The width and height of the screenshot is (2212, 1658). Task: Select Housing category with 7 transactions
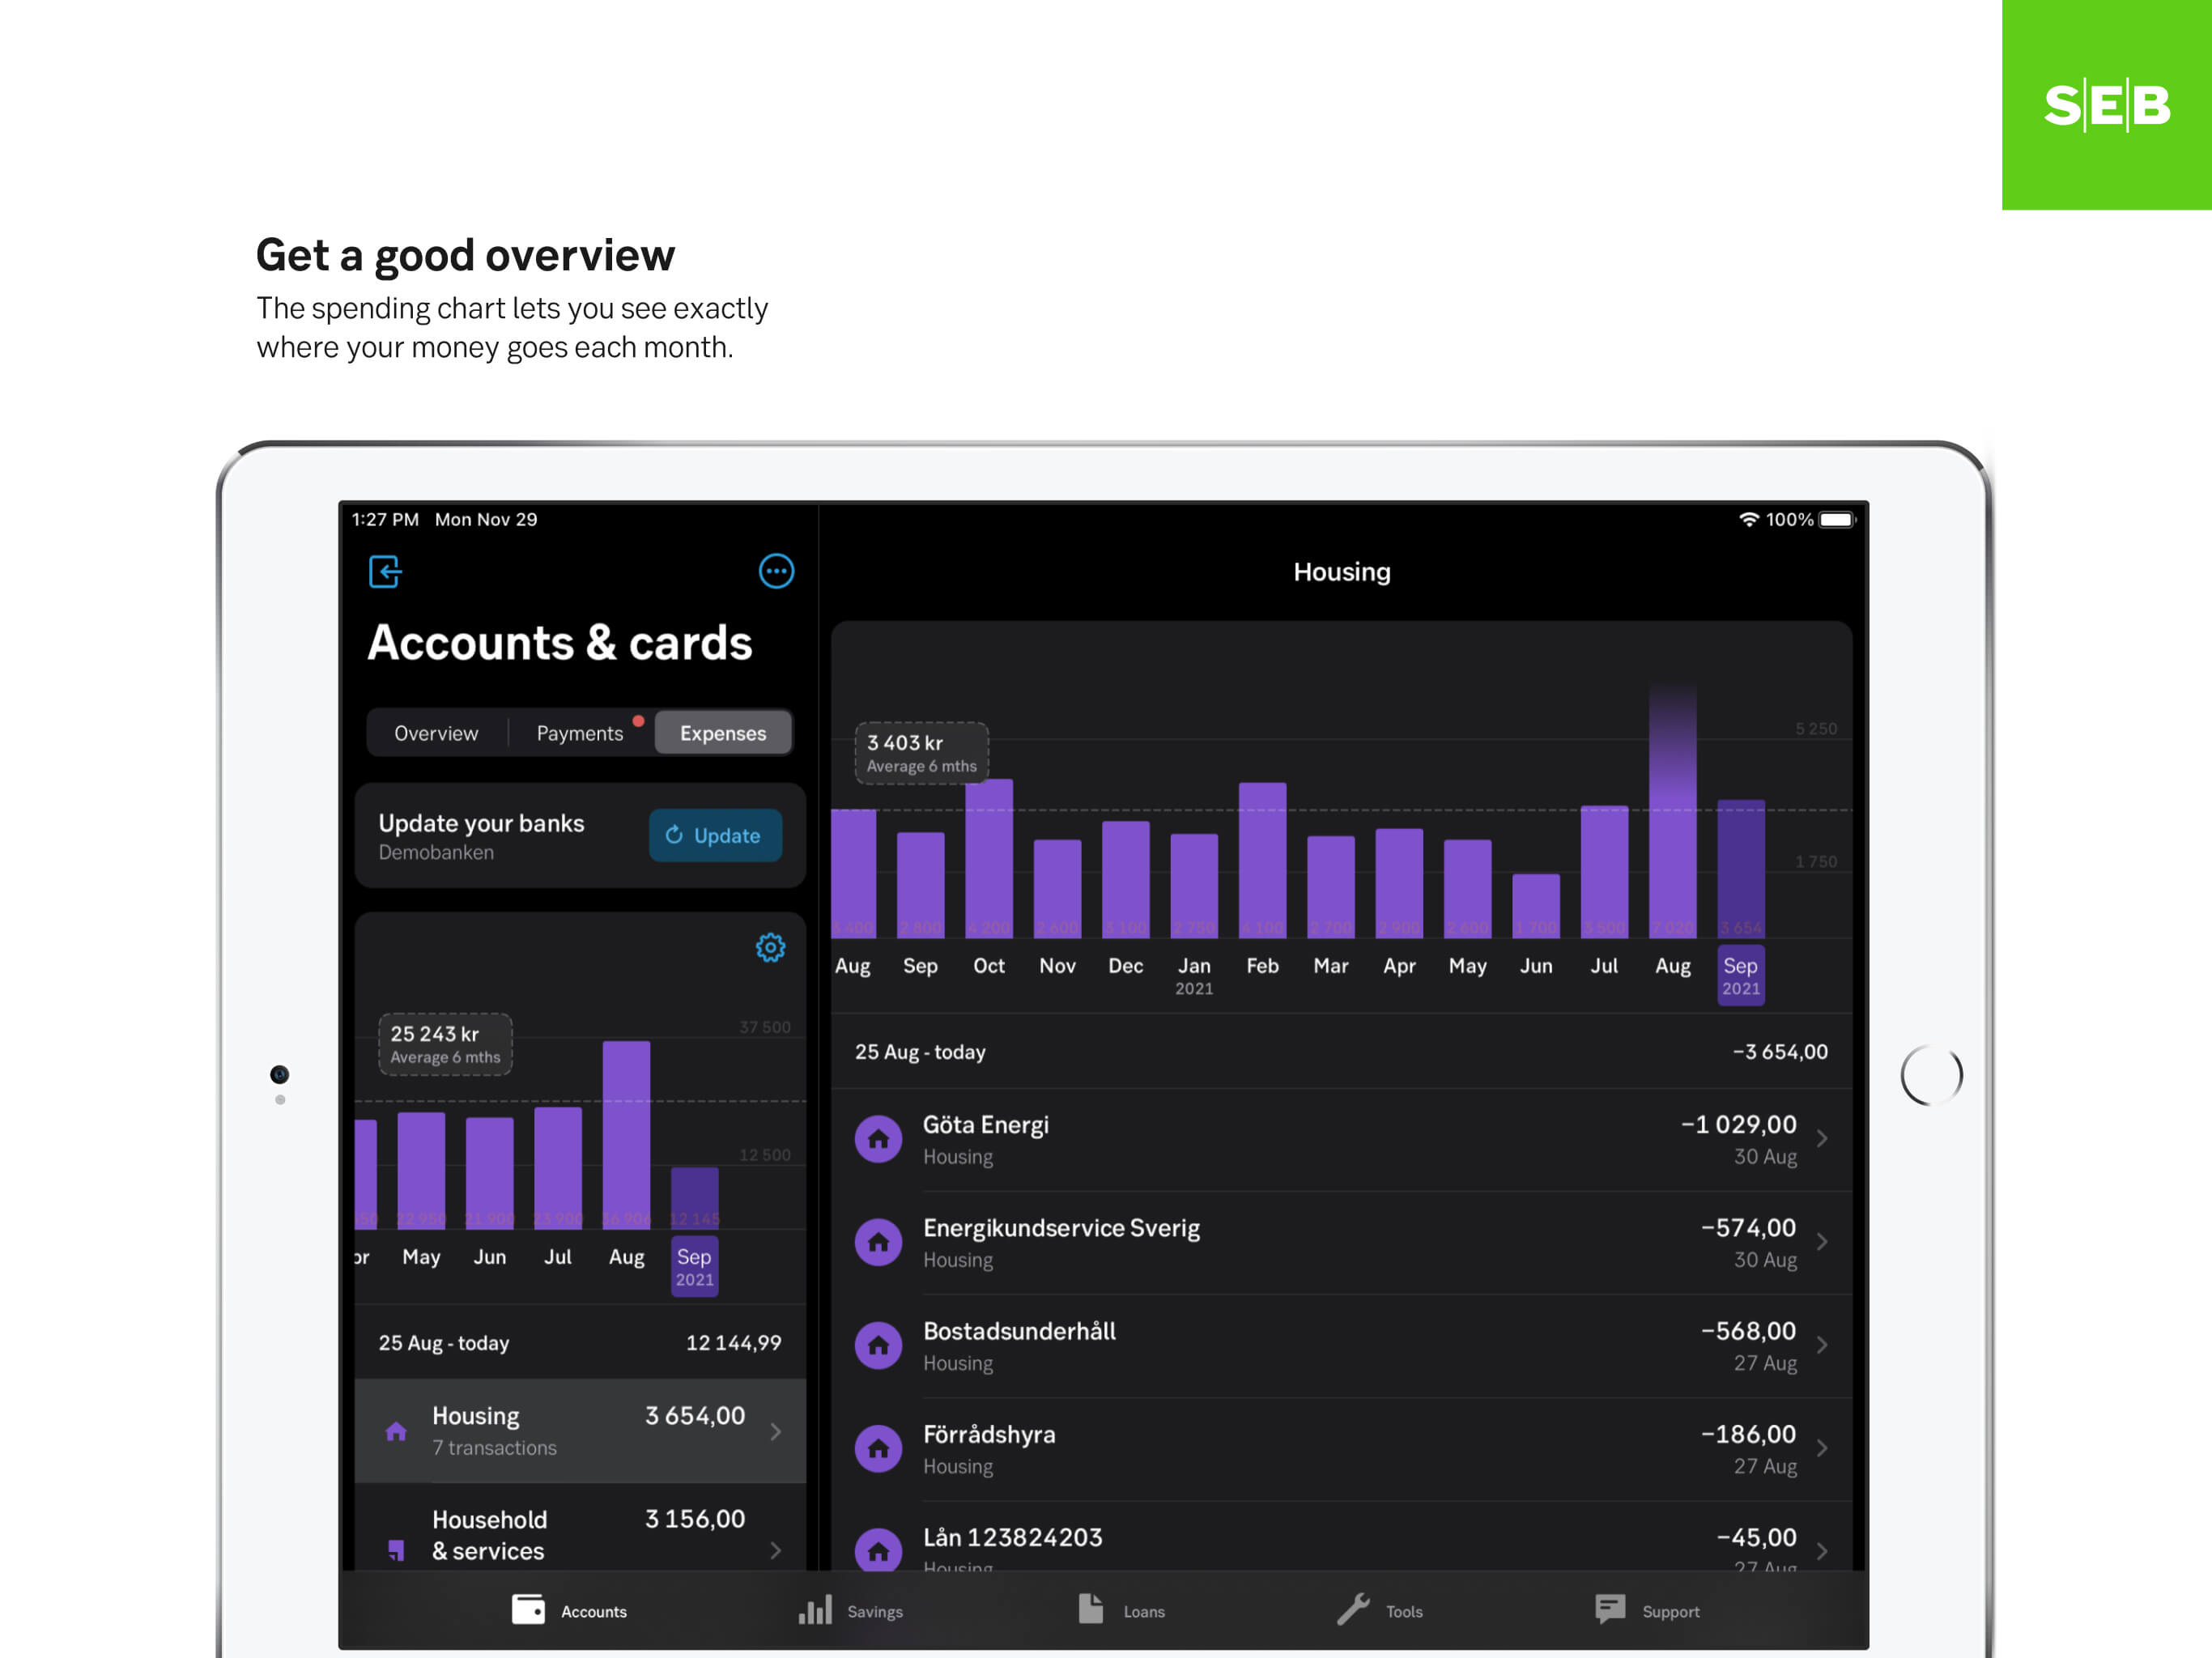point(580,1431)
